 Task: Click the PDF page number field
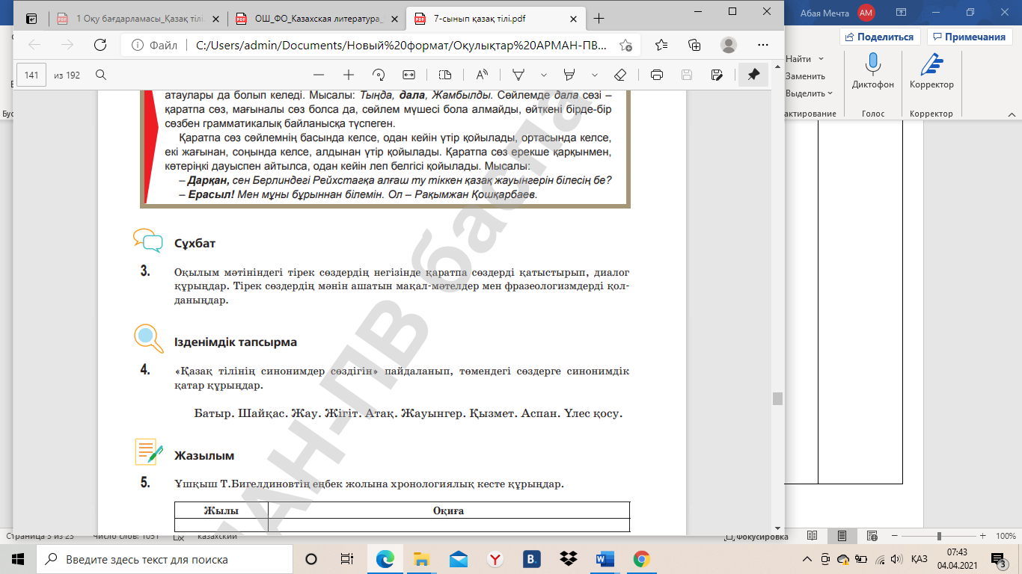point(31,75)
